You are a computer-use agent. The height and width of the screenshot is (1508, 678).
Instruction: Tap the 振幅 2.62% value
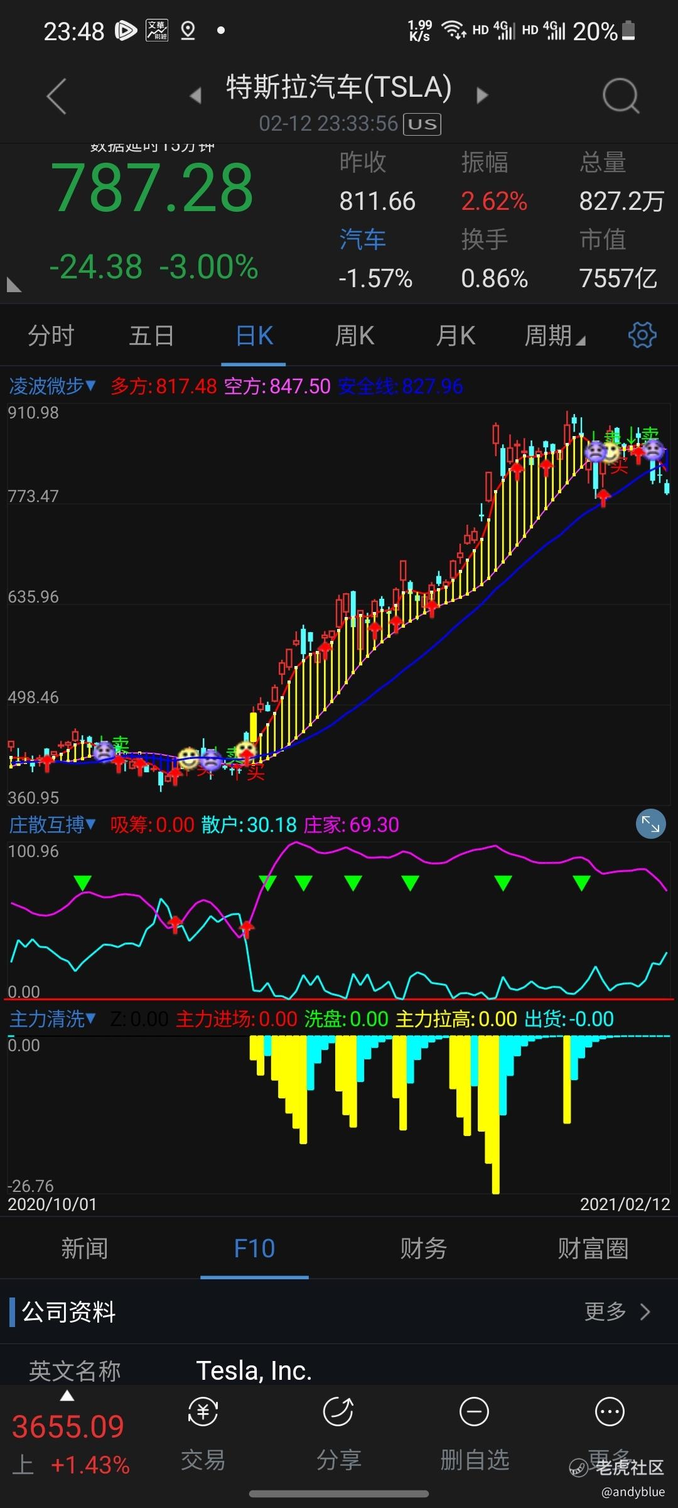494,201
